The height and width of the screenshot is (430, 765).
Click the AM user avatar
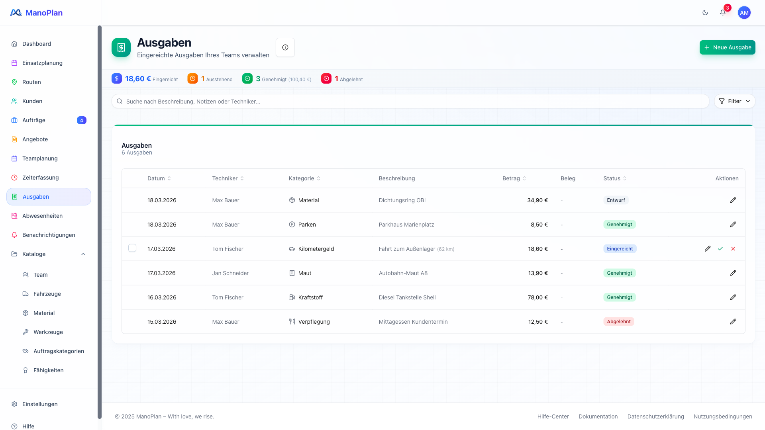(744, 13)
